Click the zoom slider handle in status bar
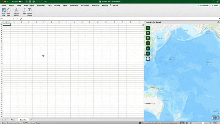220x124 pixels. click(203, 123)
